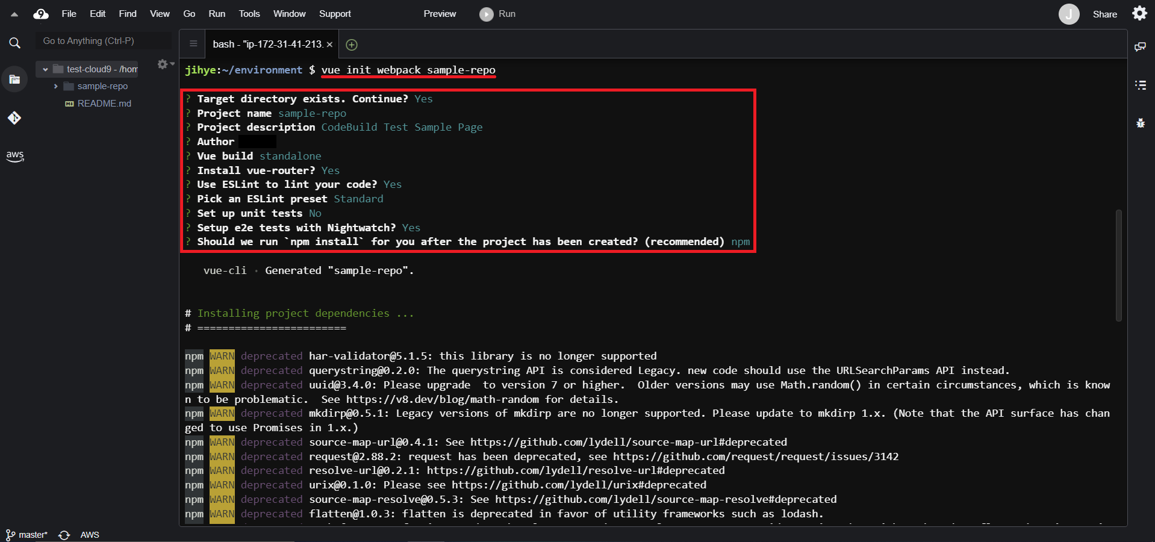Click the master branch status indicator
Screen dimensions: 1155x542
point(26,535)
